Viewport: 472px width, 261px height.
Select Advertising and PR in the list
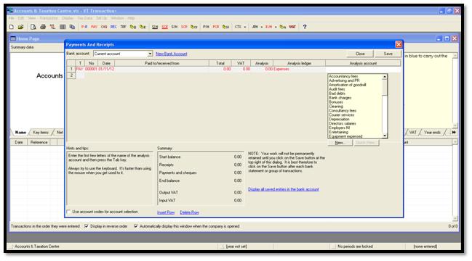(344, 80)
